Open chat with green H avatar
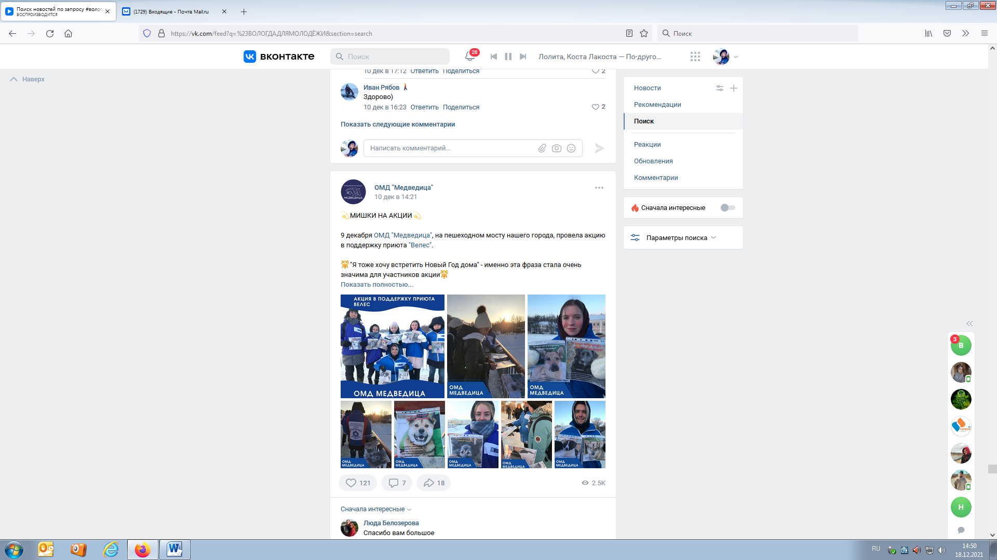Screen dimensions: 997x560 pos(961,507)
